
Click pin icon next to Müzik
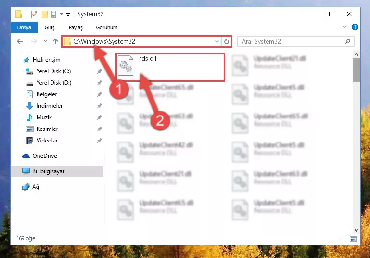[99, 117]
